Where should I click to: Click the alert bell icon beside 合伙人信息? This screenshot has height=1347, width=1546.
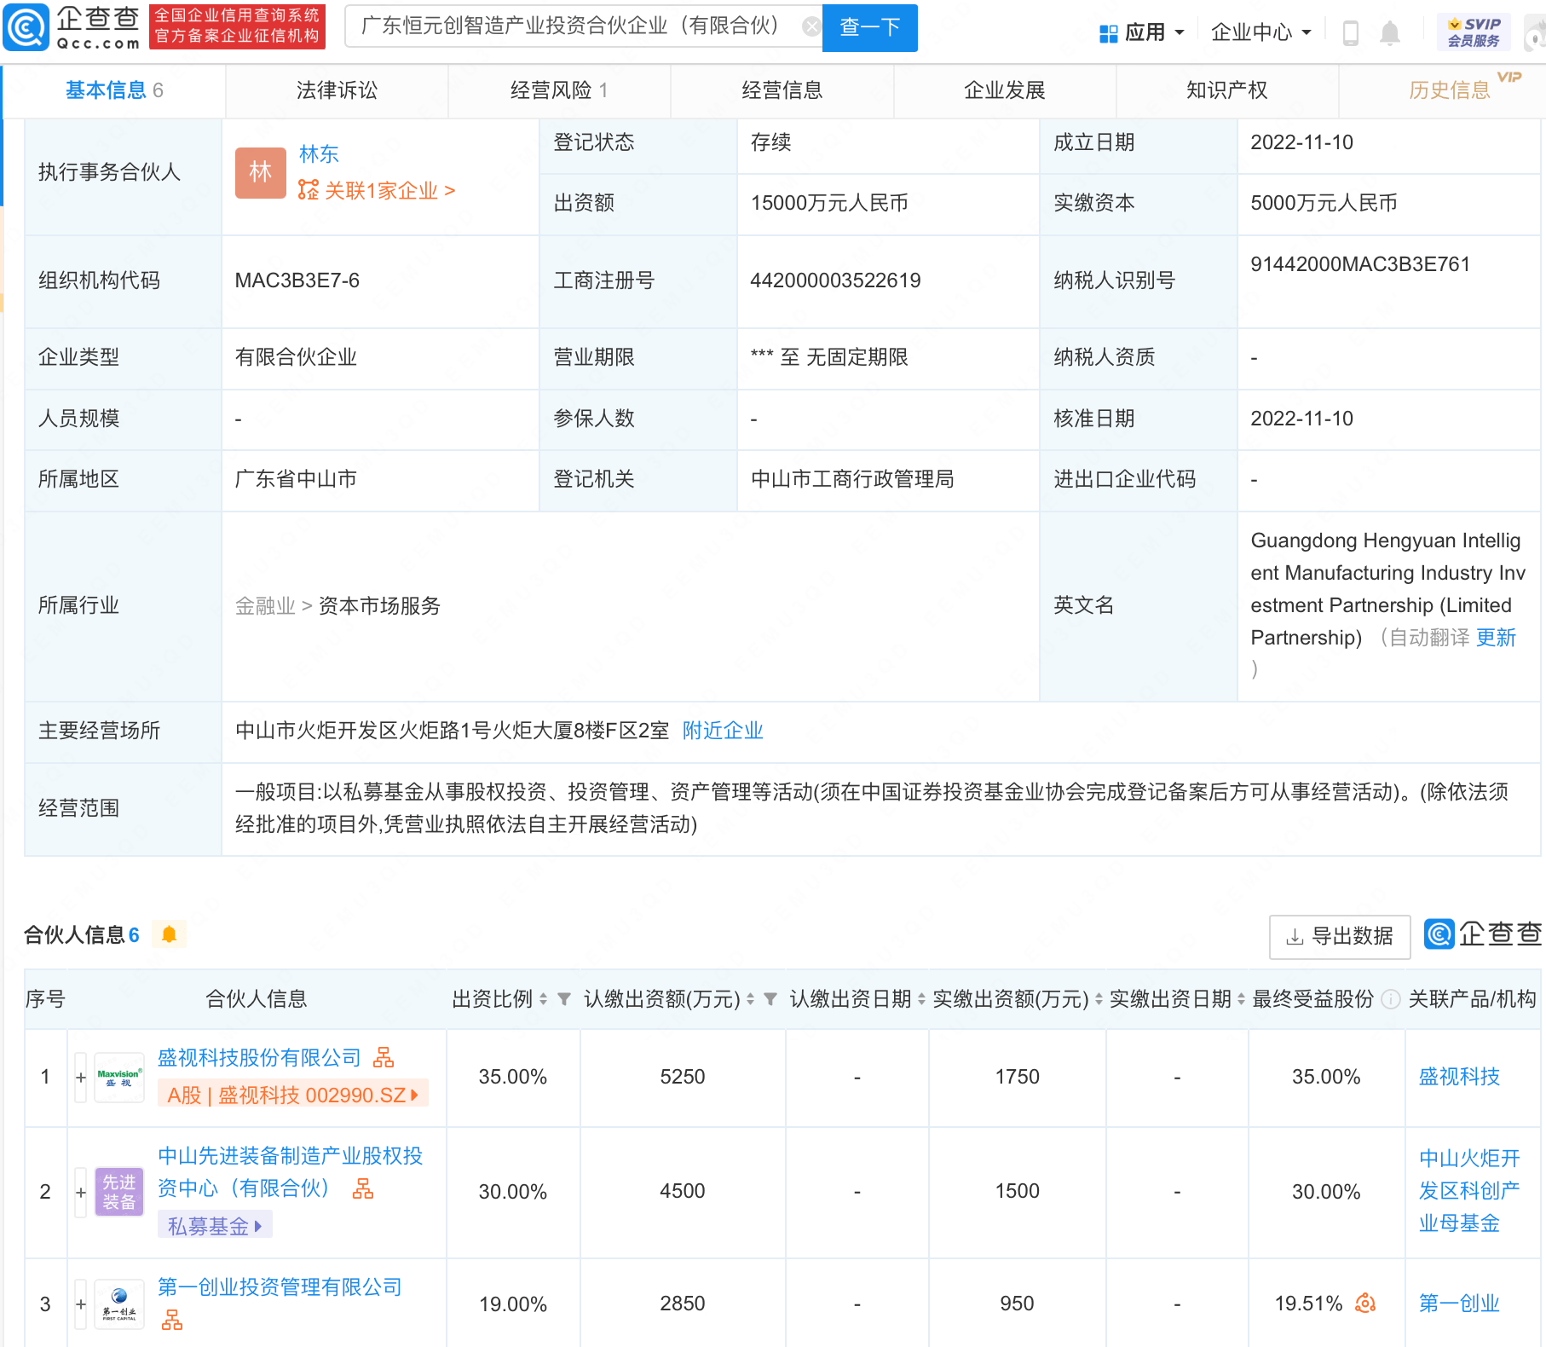[169, 934]
